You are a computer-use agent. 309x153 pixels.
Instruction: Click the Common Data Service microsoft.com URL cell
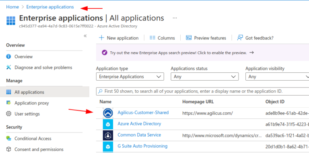pyautogui.click(x=222, y=135)
